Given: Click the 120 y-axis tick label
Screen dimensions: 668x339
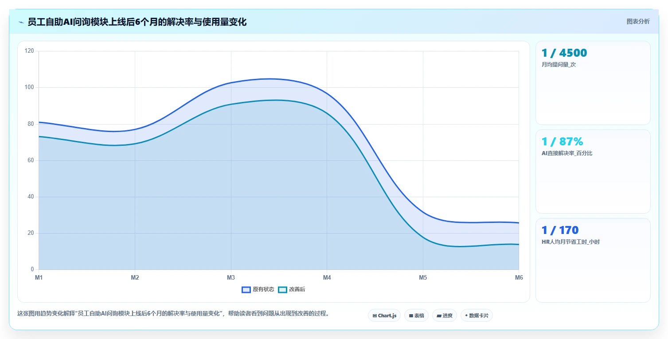Looking at the screenshot, I should pyautogui.click(x=29, y=51).
